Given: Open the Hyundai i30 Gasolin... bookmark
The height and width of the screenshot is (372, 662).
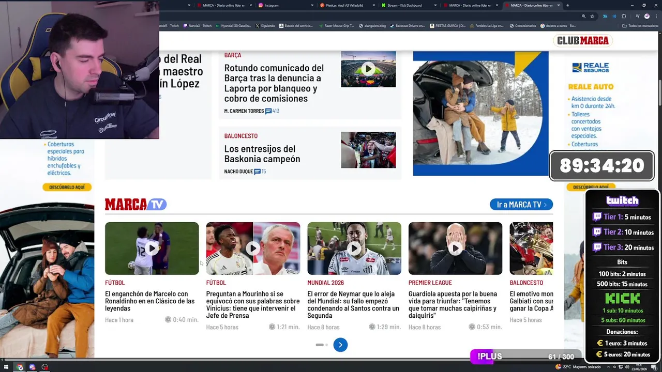Looking at the screenshot, I should 233,25.
